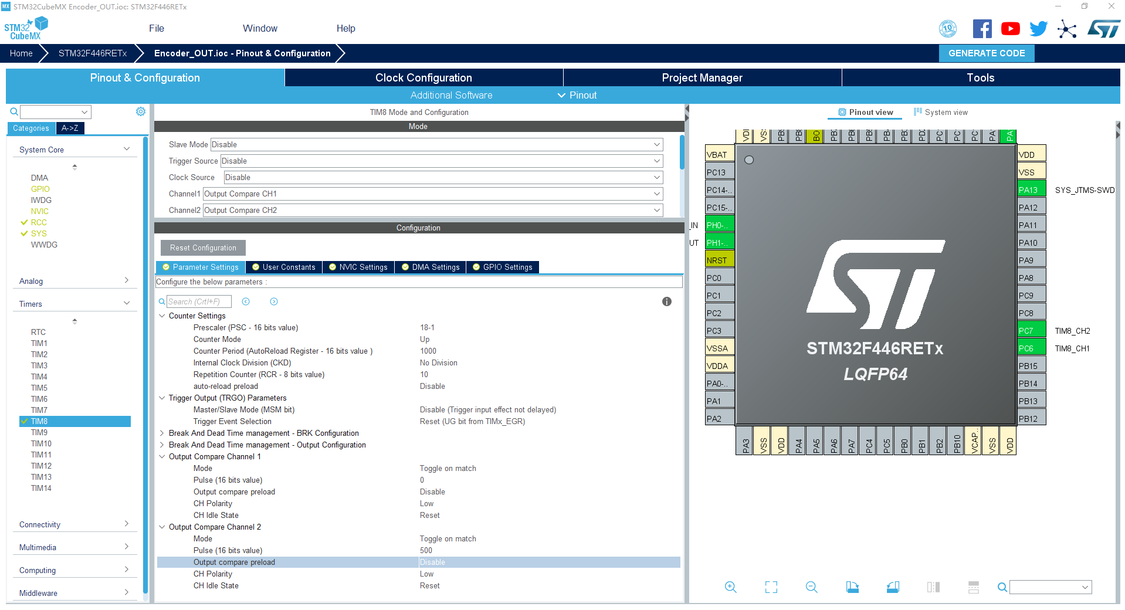Switch to the A->Z category listing
The image size is (1125, 610).
click(70, 128)
